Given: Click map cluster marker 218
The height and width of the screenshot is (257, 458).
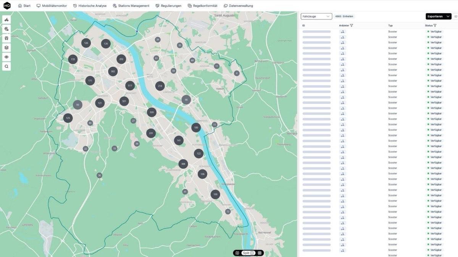Looking at the screenshot, I should [160, 86].
